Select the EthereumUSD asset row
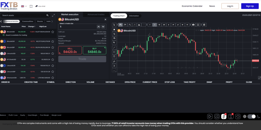261x130 pixels. [x=28, y=78]
